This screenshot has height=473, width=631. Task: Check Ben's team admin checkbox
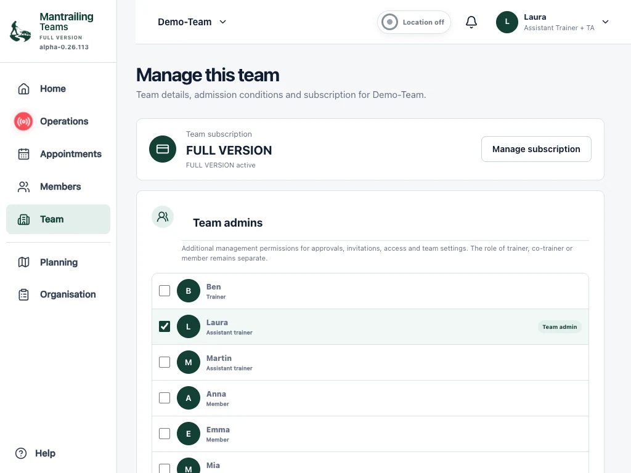tap(165, 291)
